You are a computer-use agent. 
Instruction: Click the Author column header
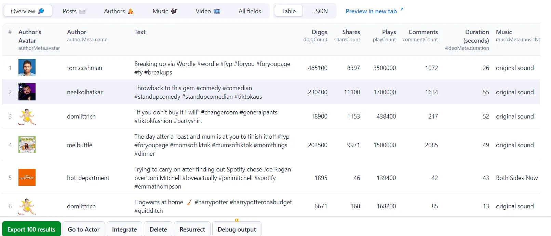pyautogui.click(x=87, y=36)
